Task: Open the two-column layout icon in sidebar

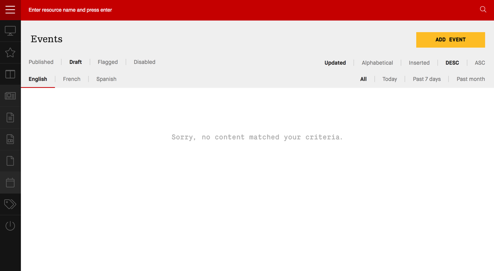Action: (x=10, y=74)
